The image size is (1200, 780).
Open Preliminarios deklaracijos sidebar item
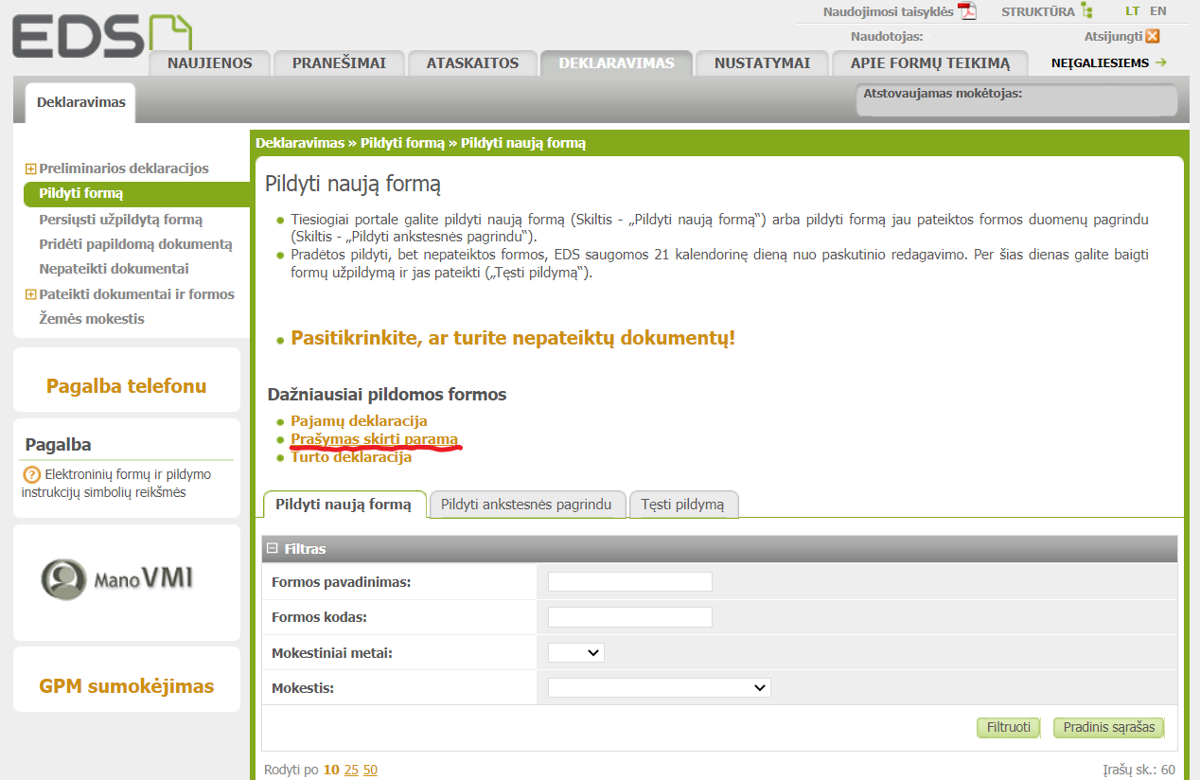pyautogui.click(x=124, y=168)
